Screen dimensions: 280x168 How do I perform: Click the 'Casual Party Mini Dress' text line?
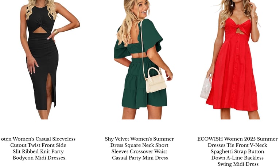point(140,158)
